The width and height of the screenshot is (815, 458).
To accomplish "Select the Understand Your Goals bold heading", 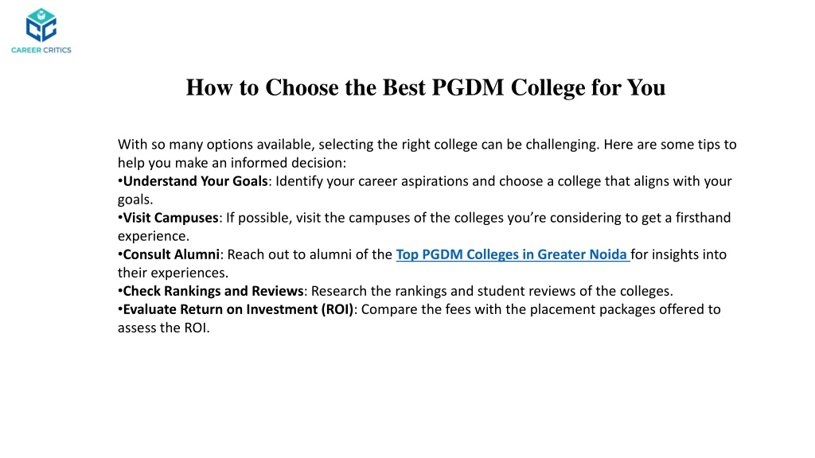I will [x=195, y=181].
